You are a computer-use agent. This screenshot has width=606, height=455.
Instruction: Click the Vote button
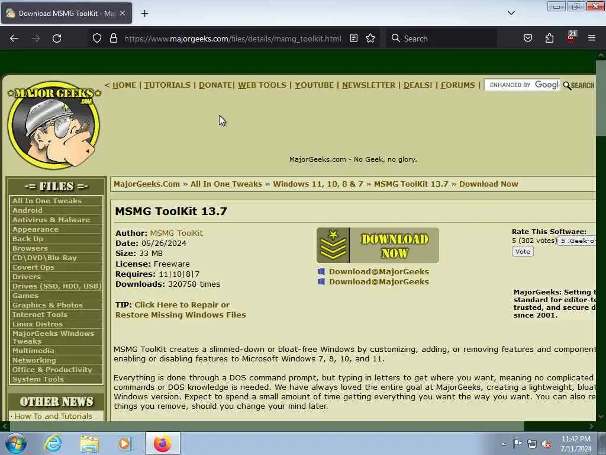523,251
